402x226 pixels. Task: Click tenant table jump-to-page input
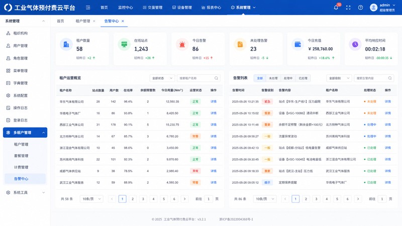pyautogui.click(x=209, y=199)
